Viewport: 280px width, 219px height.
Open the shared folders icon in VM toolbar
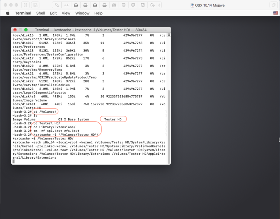point(152,5)
